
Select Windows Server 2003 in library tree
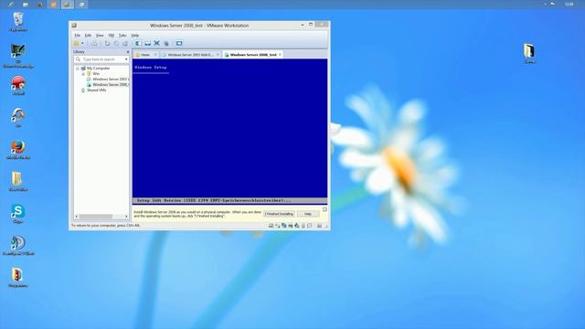tap(110, 80)
